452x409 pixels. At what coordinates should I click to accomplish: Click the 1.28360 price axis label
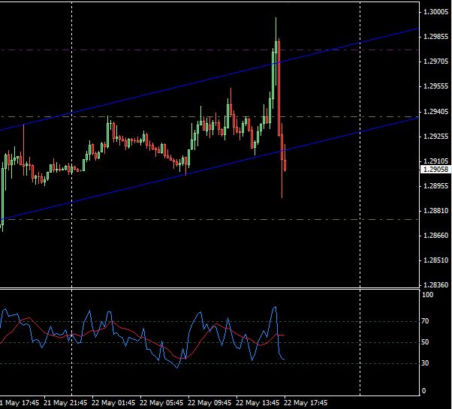pyautogui.click(x=435, y=285)
